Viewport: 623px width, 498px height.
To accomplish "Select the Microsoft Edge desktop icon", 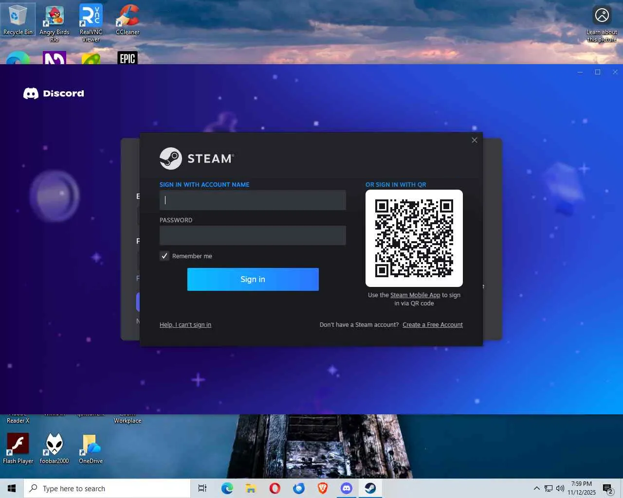I will (x=18, y=58).
